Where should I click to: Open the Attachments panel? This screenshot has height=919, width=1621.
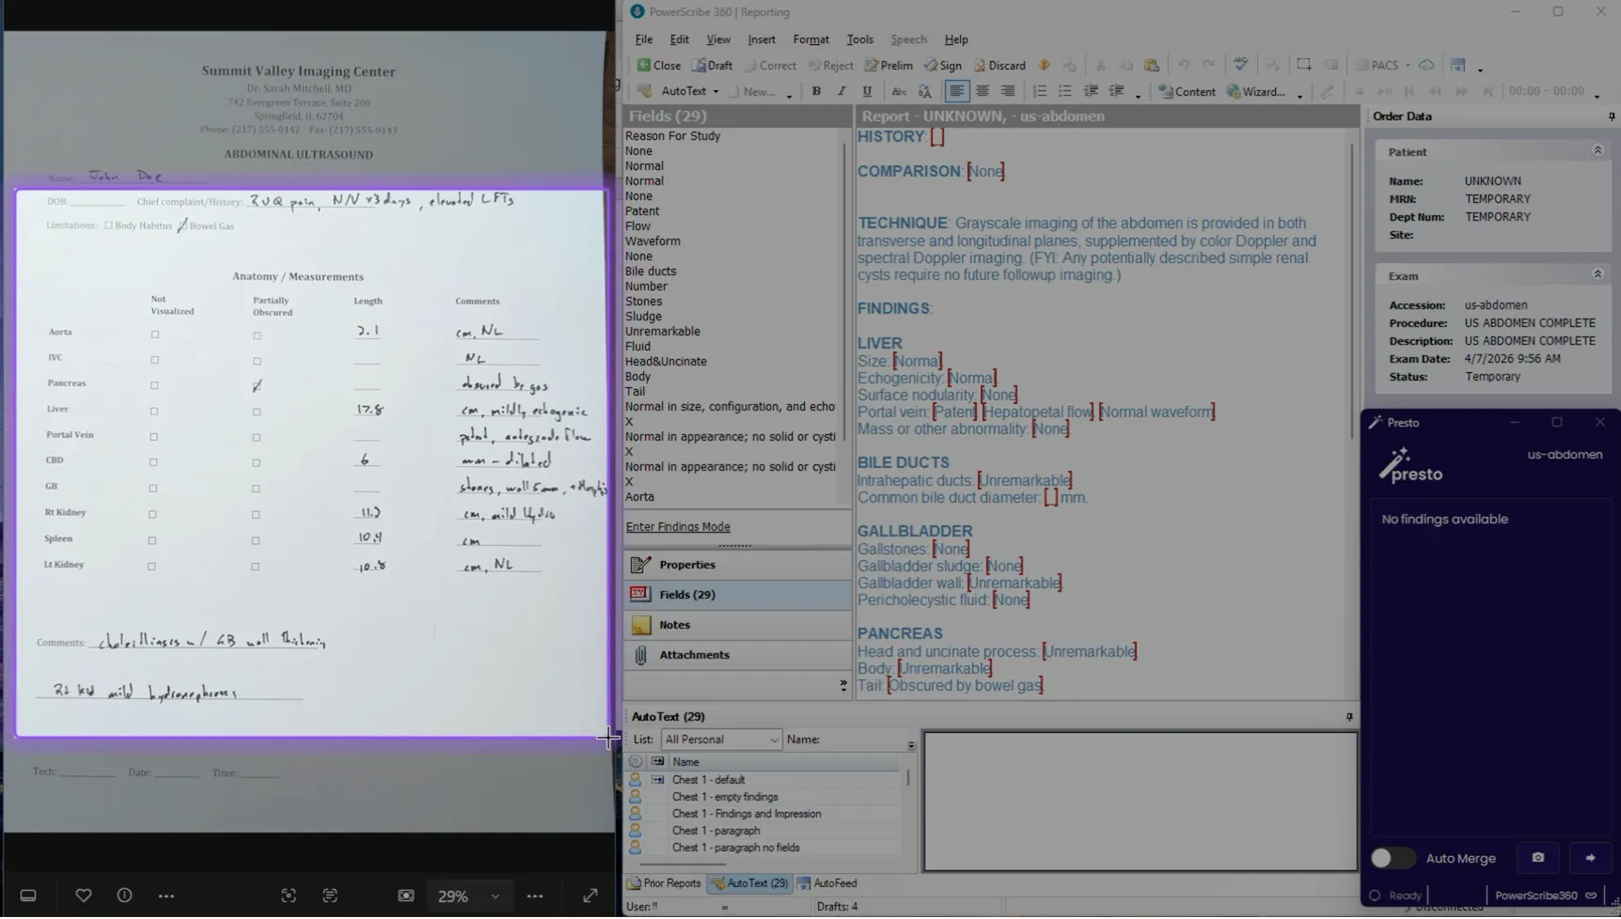[693, 654]
